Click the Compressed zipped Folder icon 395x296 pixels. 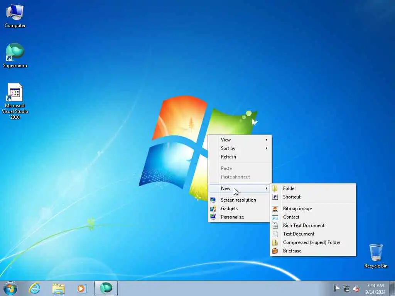(275, 242)
